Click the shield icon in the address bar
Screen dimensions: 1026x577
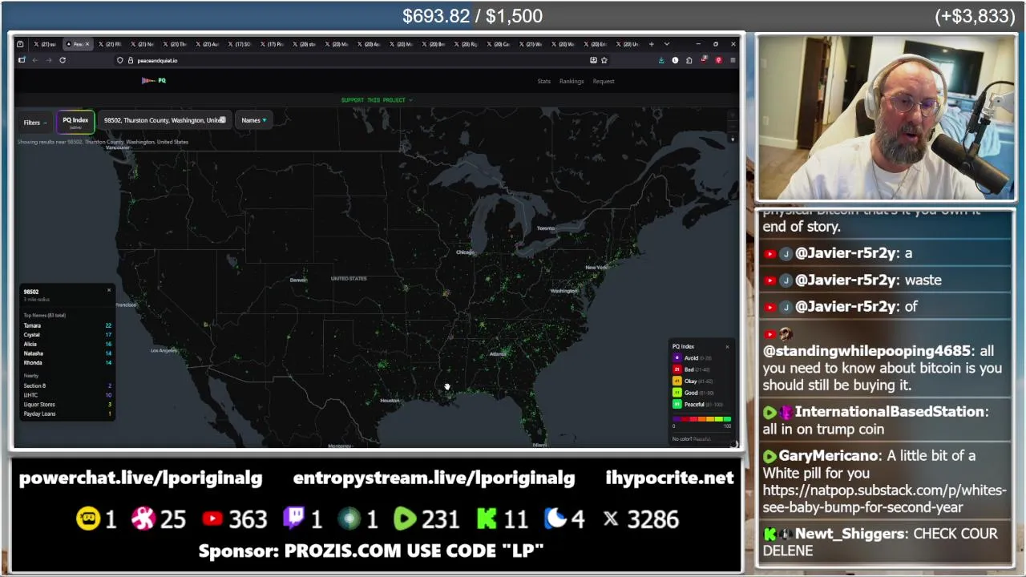[x=120, y=60]
